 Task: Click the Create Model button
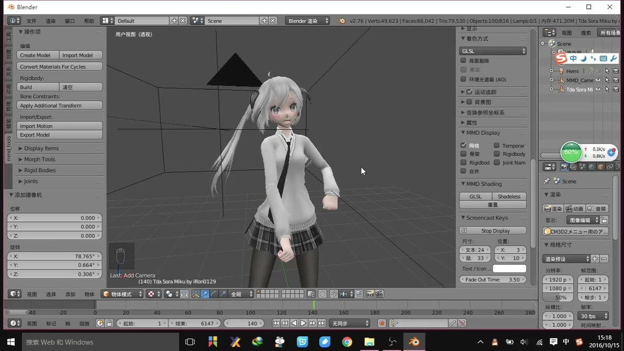pos(38,55)
